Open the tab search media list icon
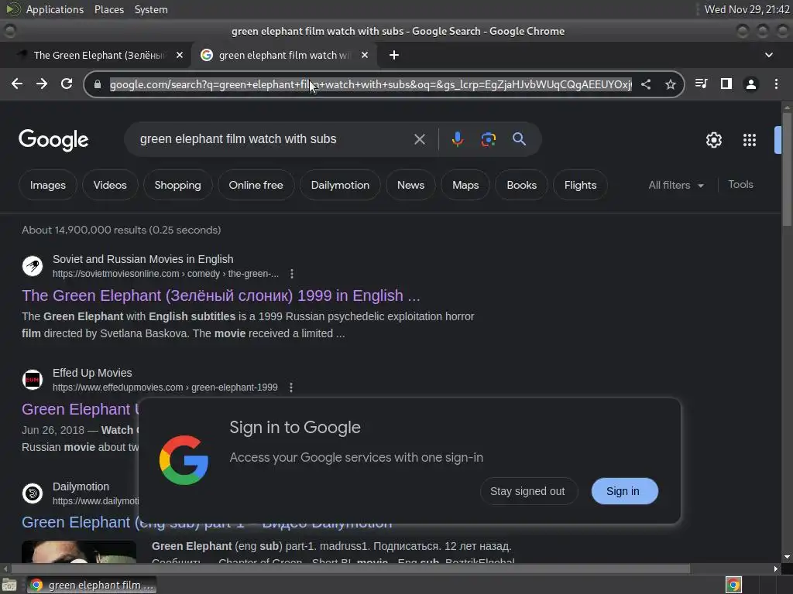793x594 pixels. click(x=701, y=84)
